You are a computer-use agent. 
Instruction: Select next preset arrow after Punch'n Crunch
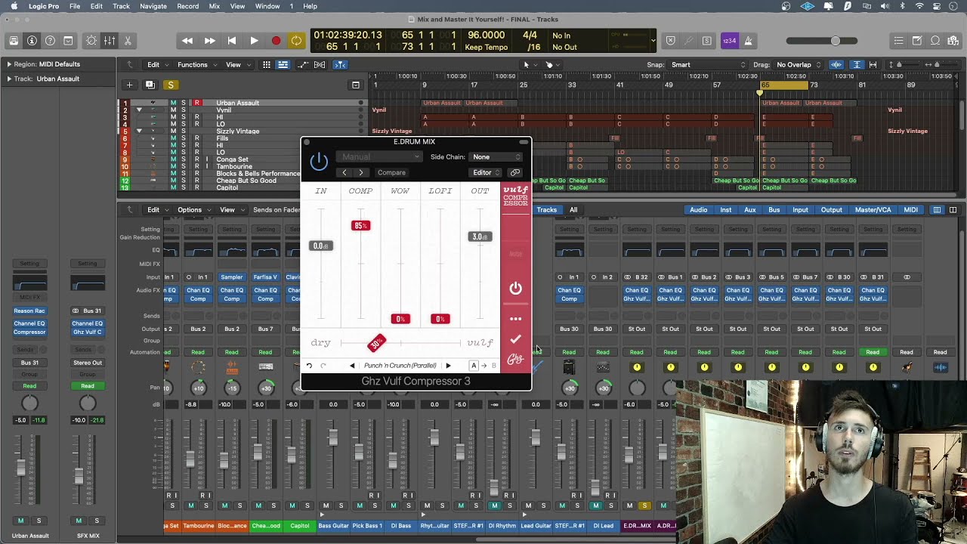[x=448, y=366]
